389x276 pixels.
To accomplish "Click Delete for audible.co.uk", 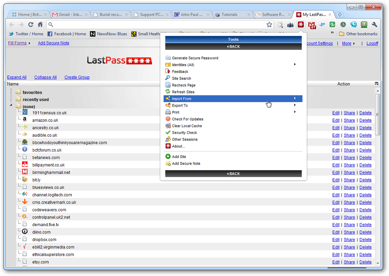I will pos(365,135).
